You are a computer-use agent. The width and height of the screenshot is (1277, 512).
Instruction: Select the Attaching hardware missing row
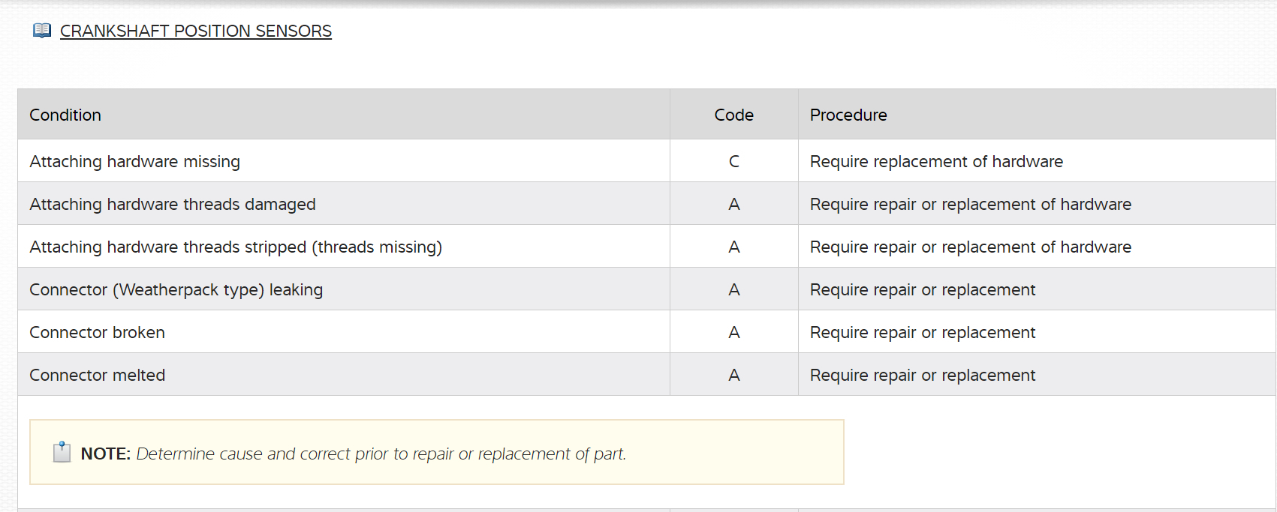[135, 161]
